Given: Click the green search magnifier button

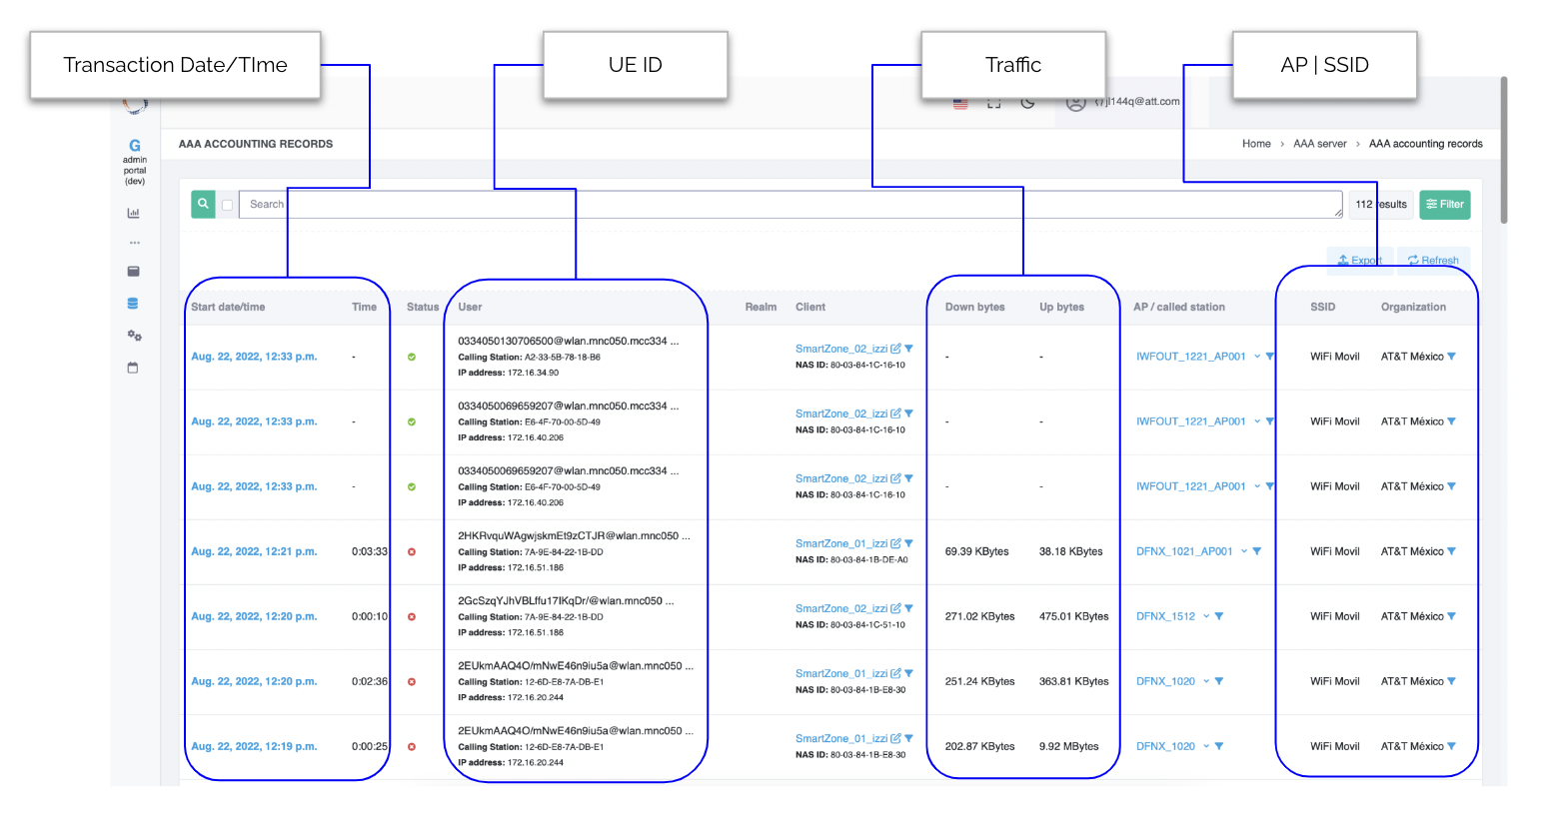Looking at the screenshot, I should click(x=203, y=204).
